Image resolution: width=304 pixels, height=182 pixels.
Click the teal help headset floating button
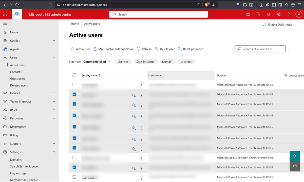click(x=295, y=156)
